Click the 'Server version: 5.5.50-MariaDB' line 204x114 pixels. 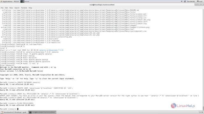point(21,71)
